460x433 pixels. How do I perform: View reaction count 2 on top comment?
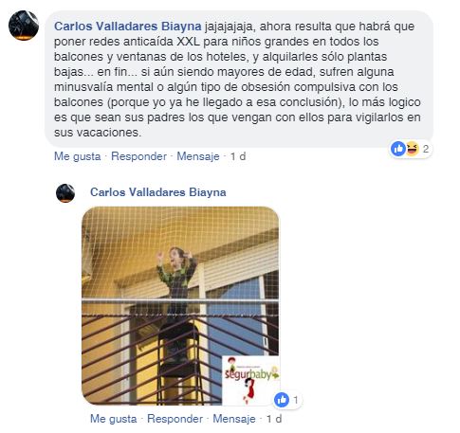coord(426,149)
